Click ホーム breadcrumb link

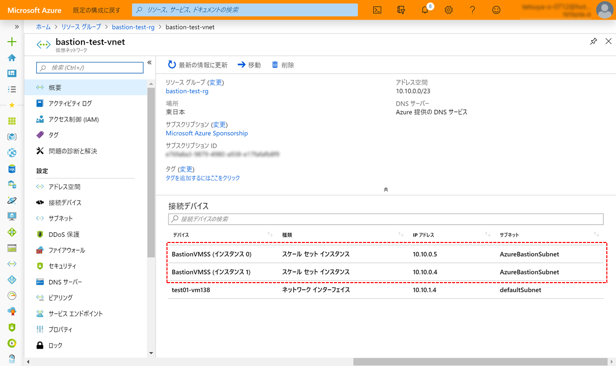[x=43, y=27]
